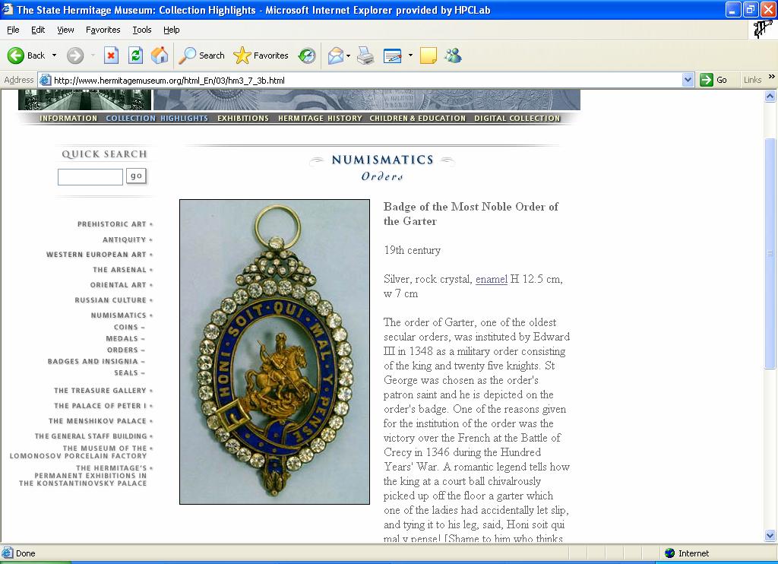Open the Favorites menu

pos(103,30)
